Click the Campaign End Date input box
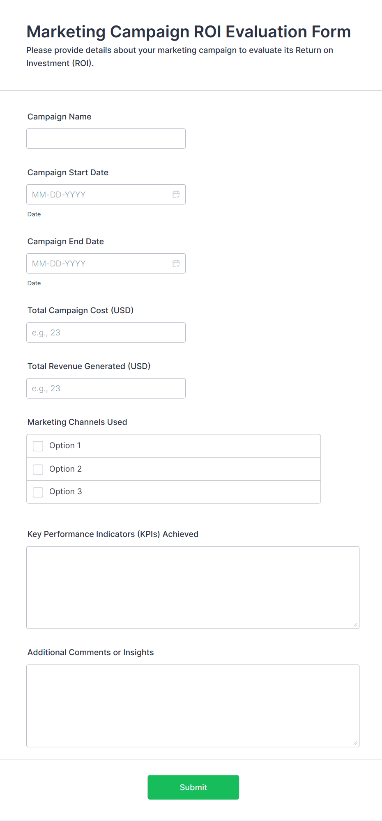 pos(99,264)
